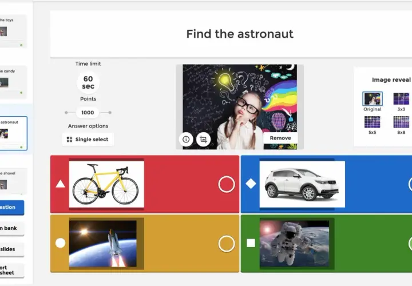Edit the question title Find the astronaut
412x286 pixels.
[240, 34]
